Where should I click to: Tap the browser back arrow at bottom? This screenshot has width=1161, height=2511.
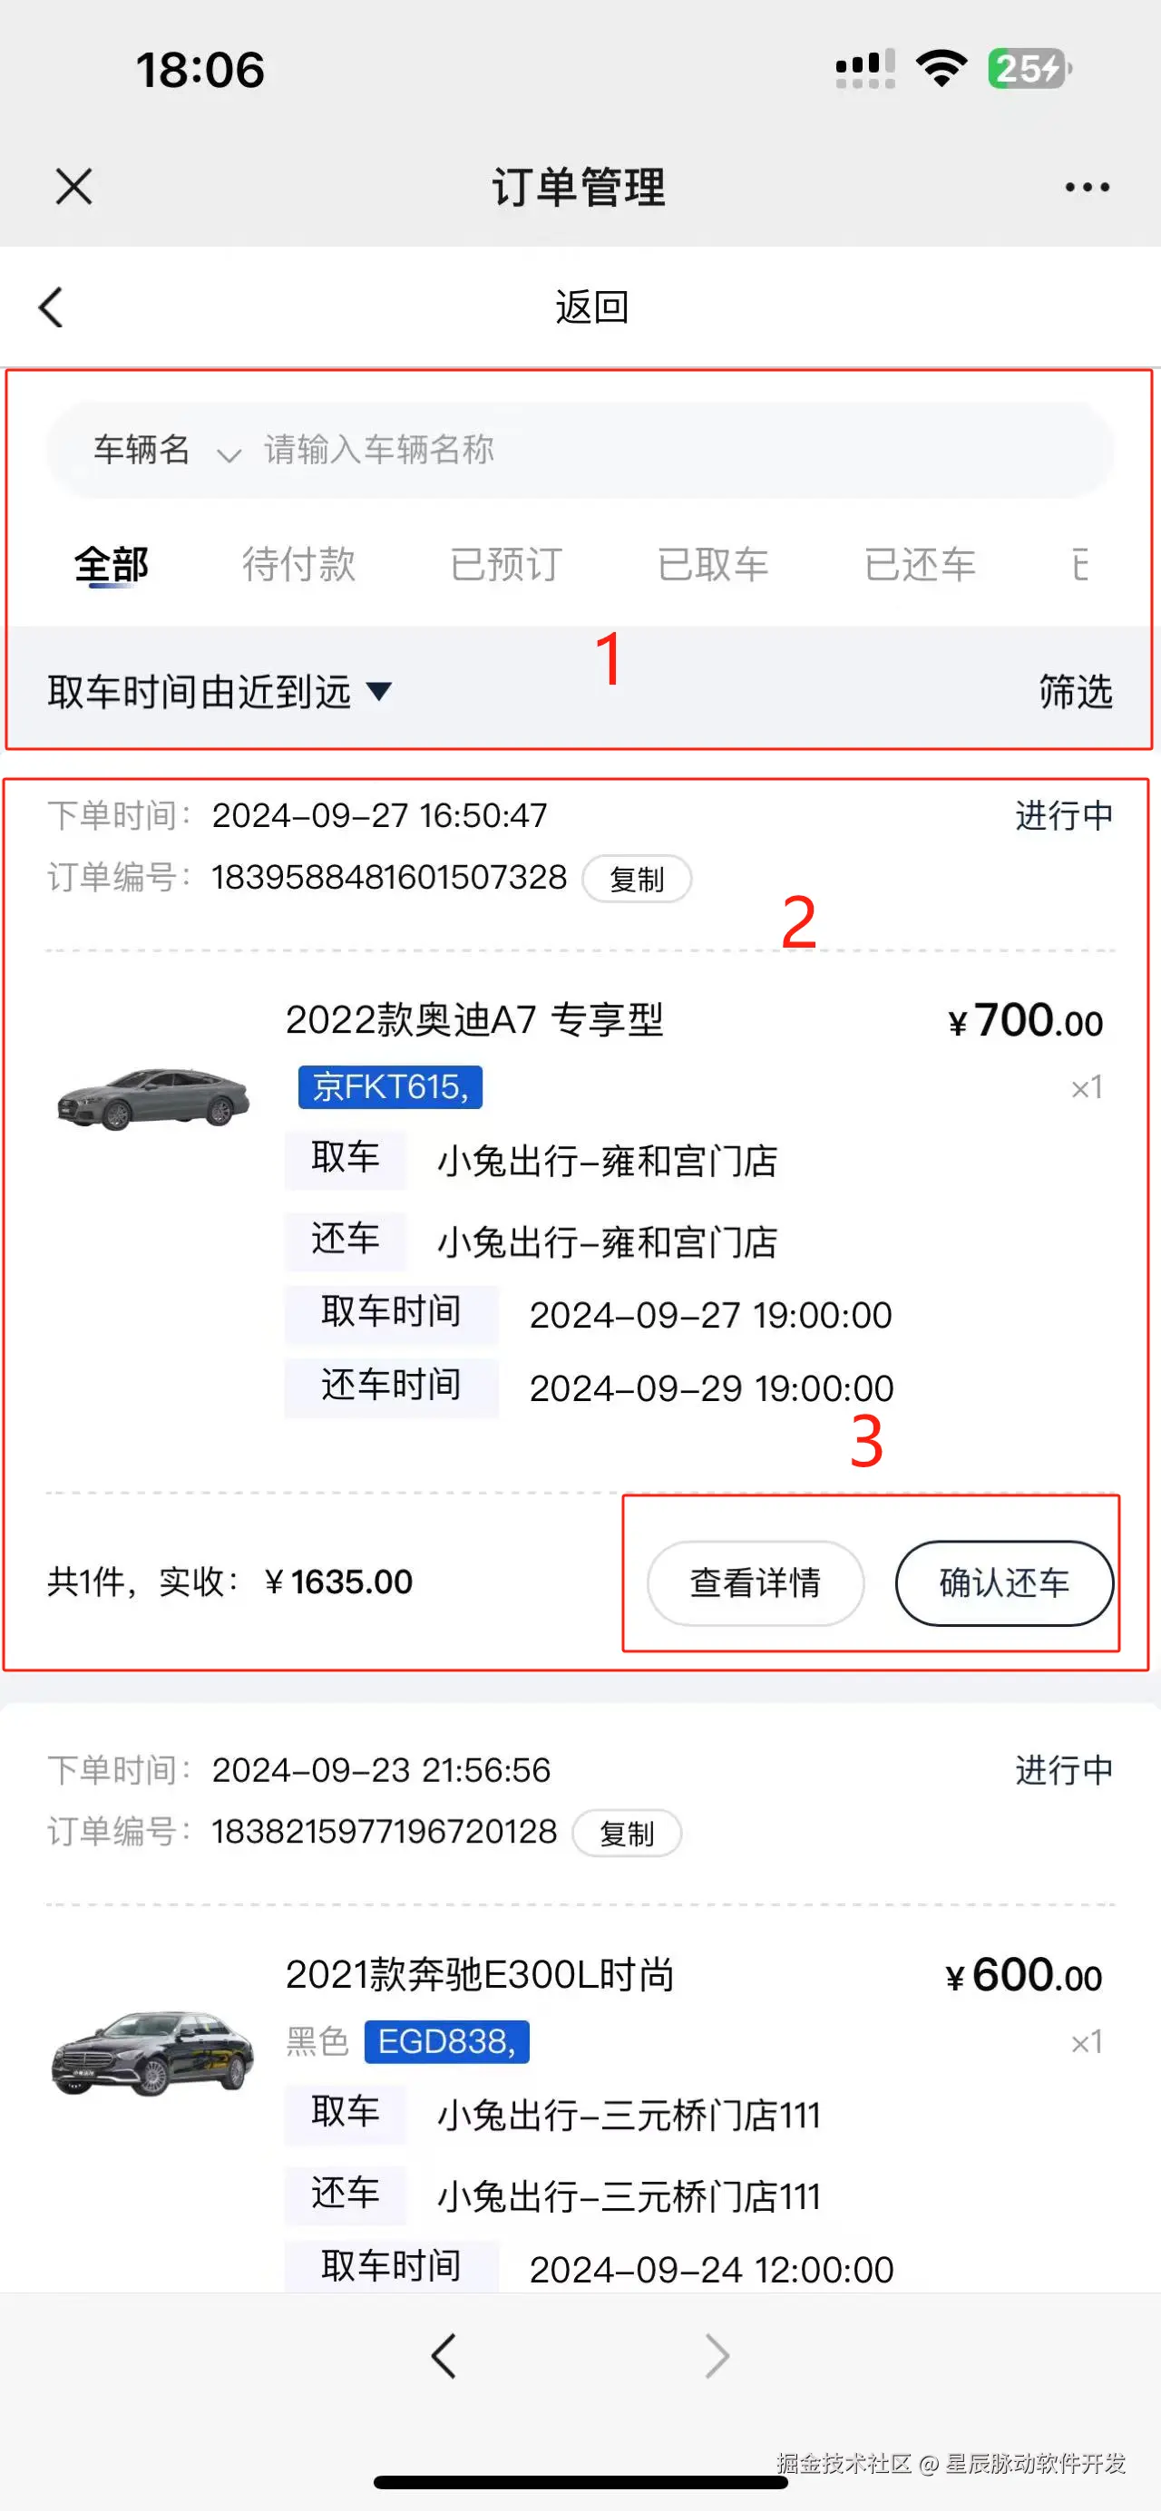tap(444, 2357)
